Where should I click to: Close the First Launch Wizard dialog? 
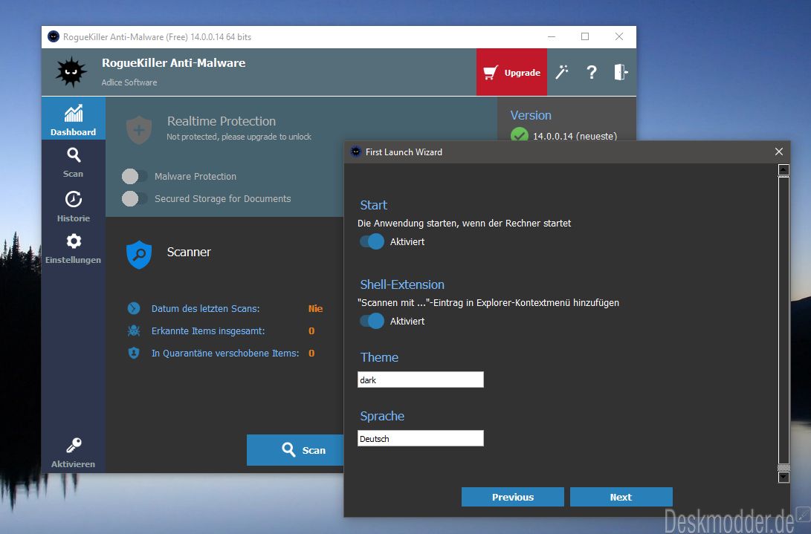[779, 152]
